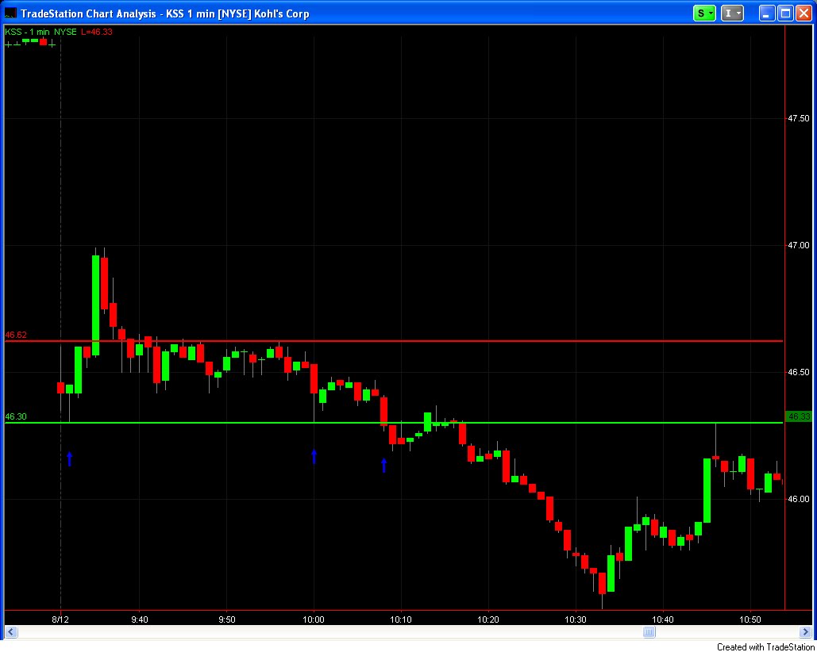Click the red candle icon in the legend
This screenshot has height=652, width=817.
44,40
